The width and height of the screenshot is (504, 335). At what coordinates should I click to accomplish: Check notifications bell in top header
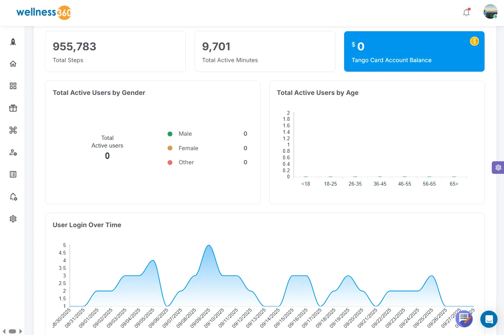(466, 13)
